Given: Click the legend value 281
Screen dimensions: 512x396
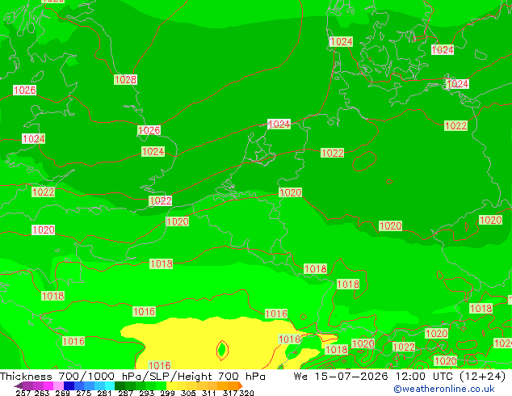Looking at the screenshot, I should click(x=104, y=393).
